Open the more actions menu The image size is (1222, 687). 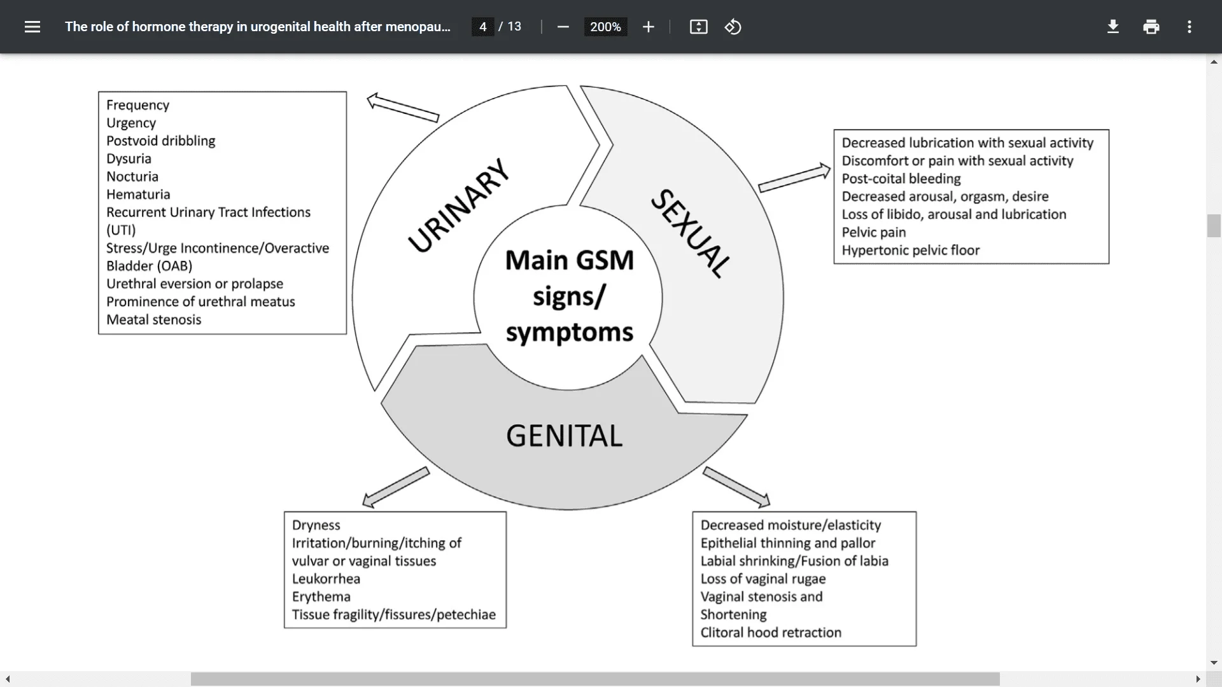(1190, 27)
